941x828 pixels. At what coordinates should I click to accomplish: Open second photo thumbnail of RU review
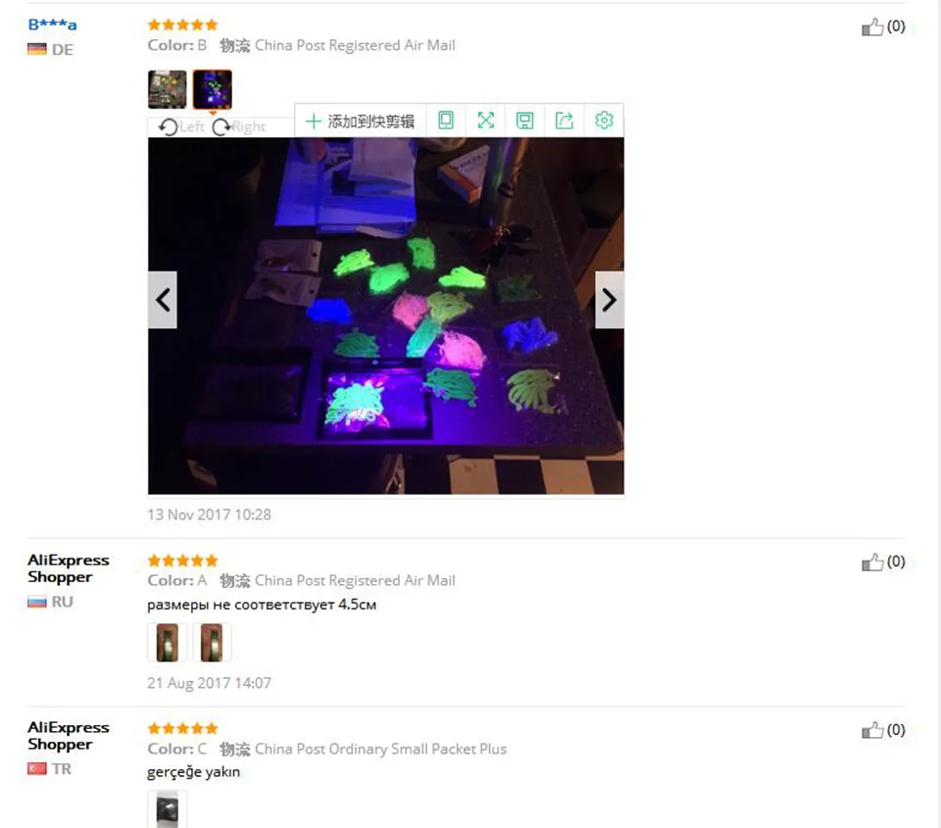[212, 643]
